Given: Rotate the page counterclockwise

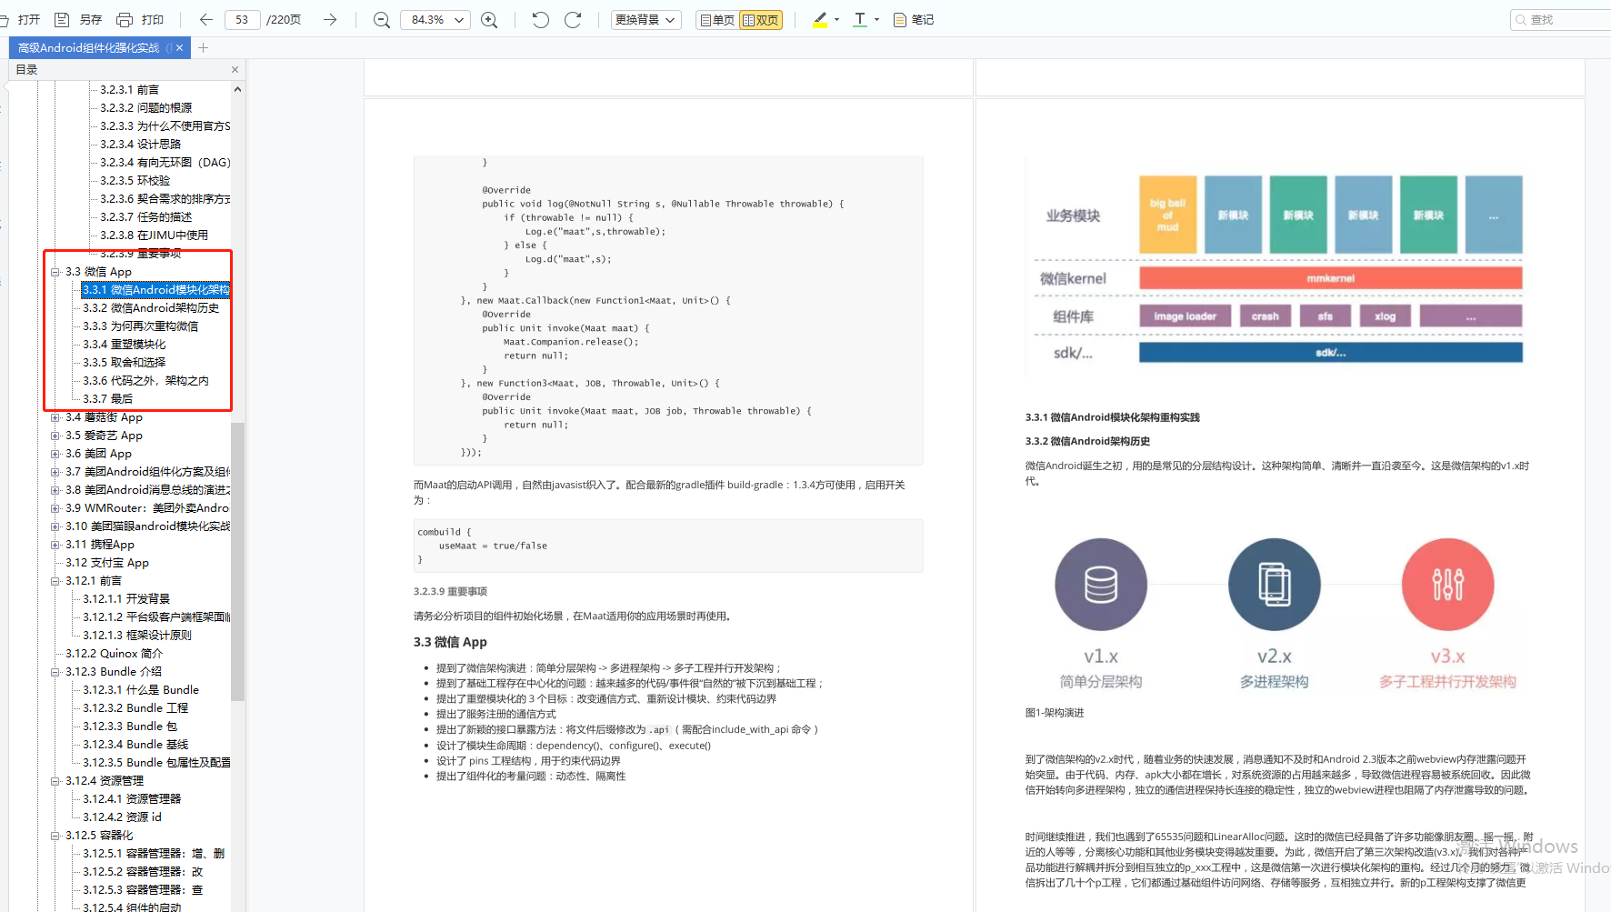Looking at the screenshot, I should pyautogui.click(x=541, y=19).
